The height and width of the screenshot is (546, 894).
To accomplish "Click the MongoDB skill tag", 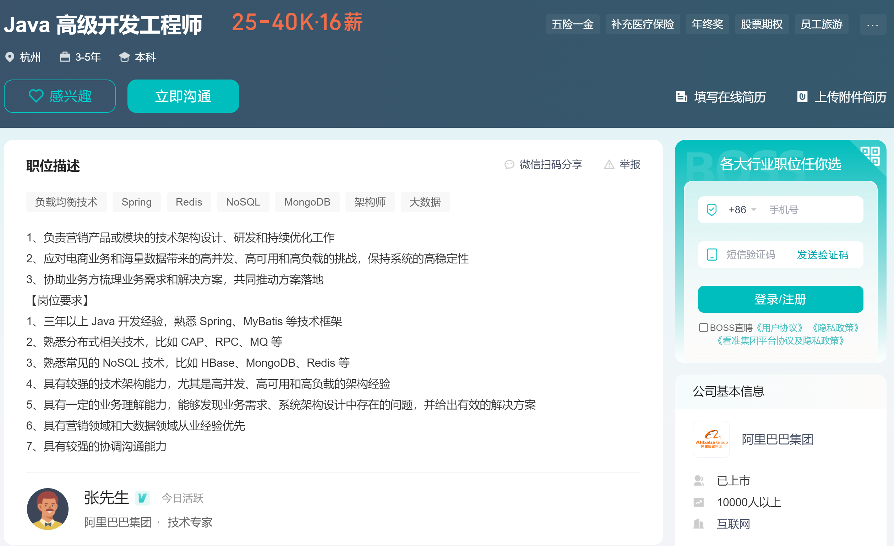I will (307, 202).
